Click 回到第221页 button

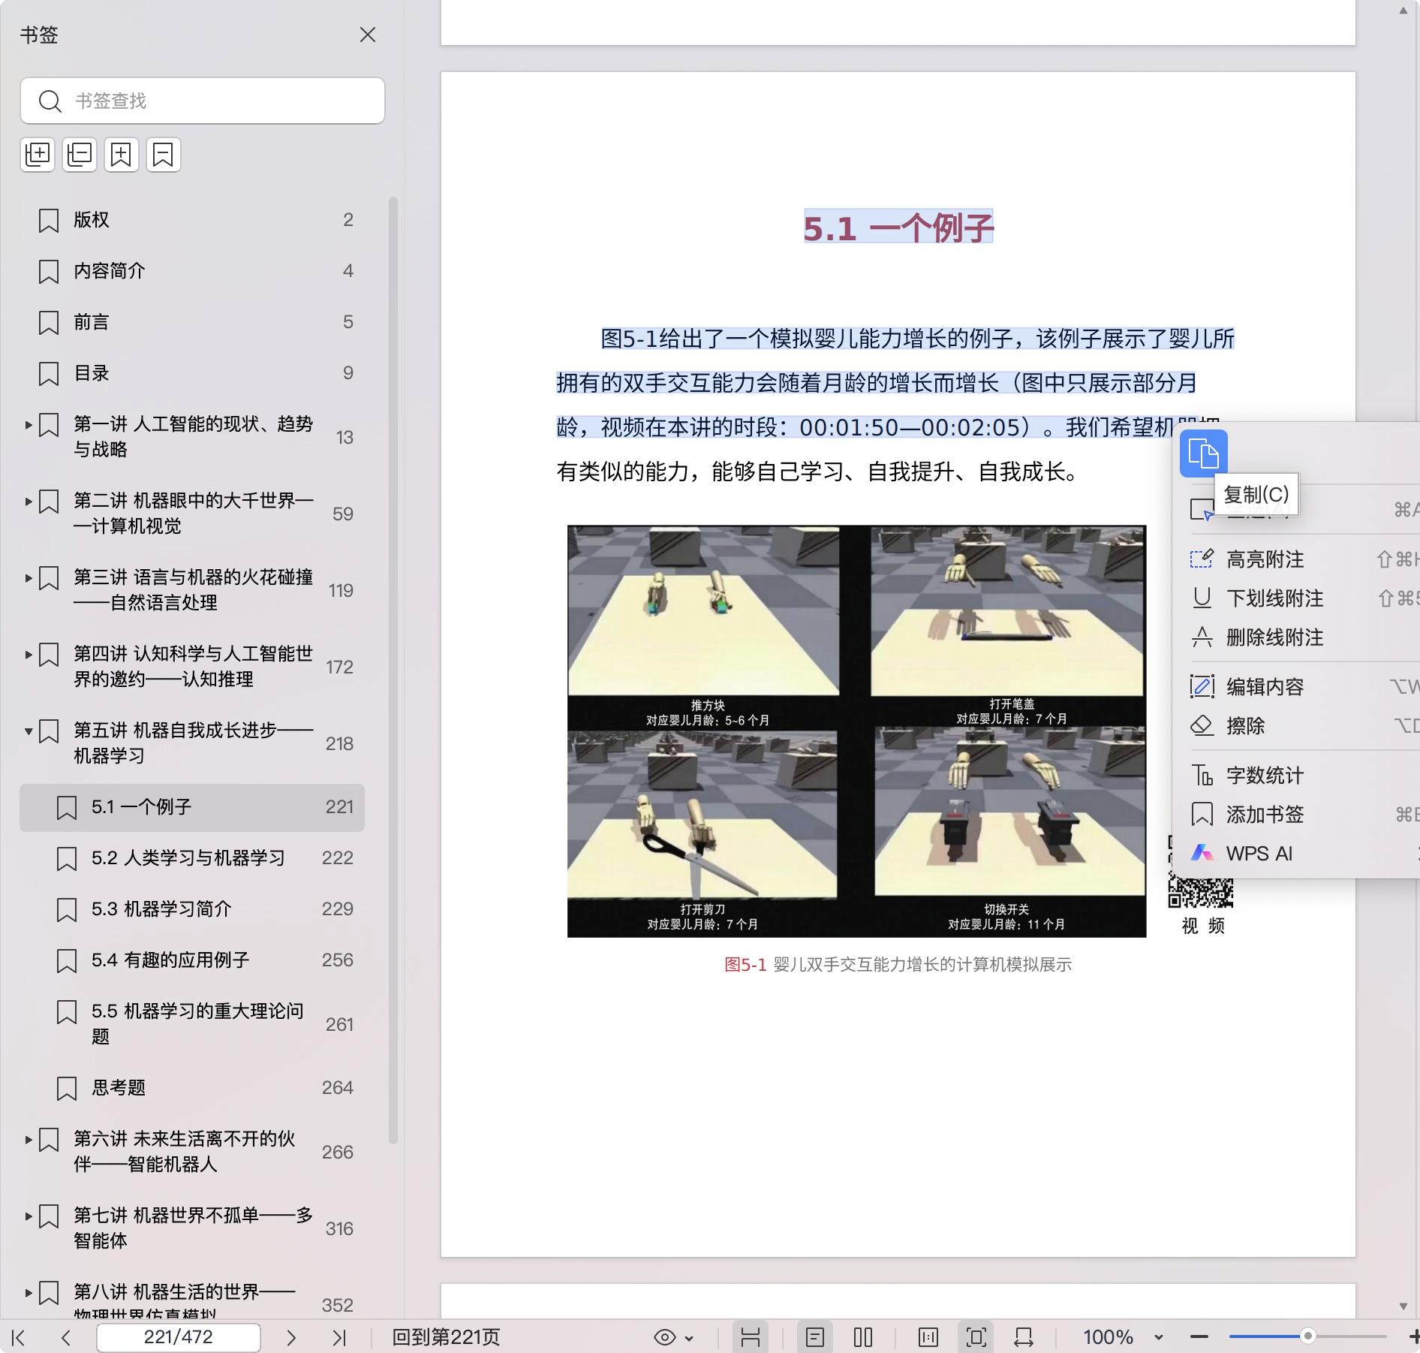coord(446,1337)
